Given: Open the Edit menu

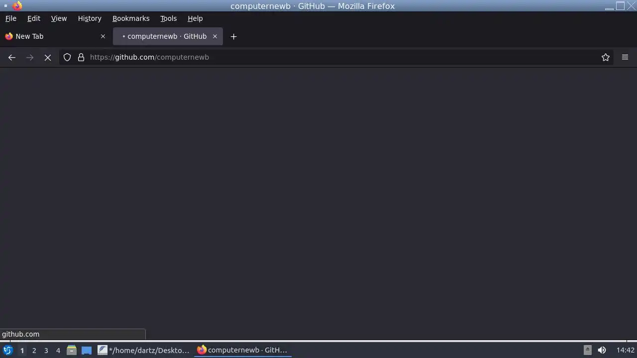Looking at the screenshot, I should click(x=34, y=18).
